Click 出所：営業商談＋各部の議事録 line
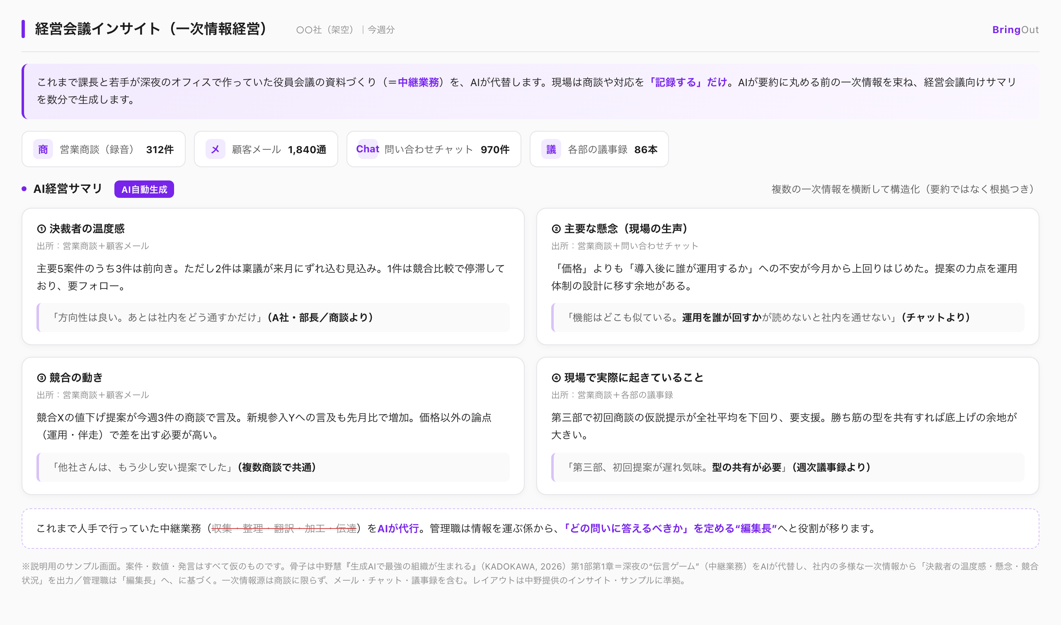The image size is (1061, 625). coord(612,395)
